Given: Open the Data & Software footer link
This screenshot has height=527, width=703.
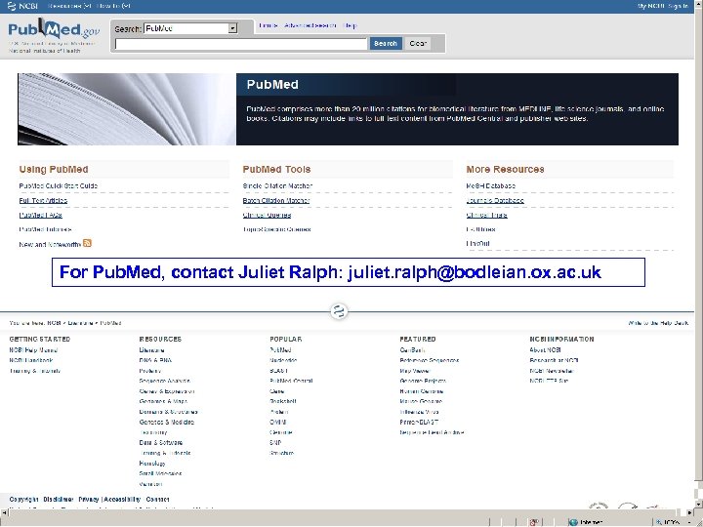Looking at the screenshot, I should click(160, 443).
